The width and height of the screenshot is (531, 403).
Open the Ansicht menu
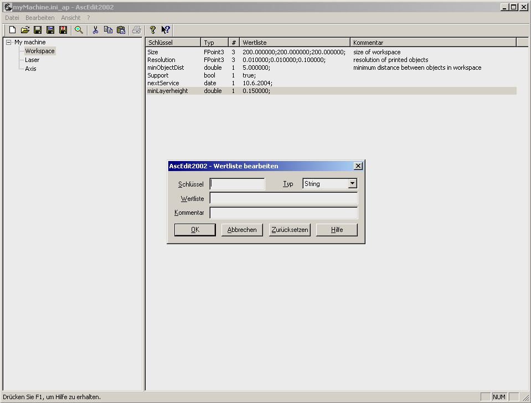click(71, 18)
